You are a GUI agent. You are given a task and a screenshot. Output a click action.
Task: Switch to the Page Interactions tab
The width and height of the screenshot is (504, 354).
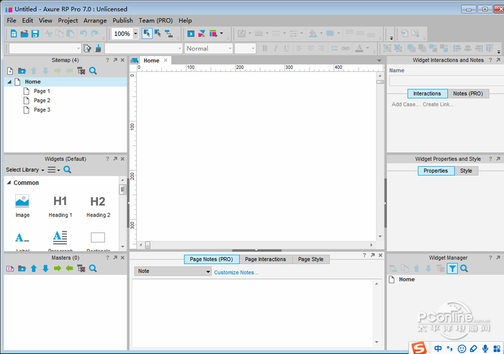click(266, 259)
